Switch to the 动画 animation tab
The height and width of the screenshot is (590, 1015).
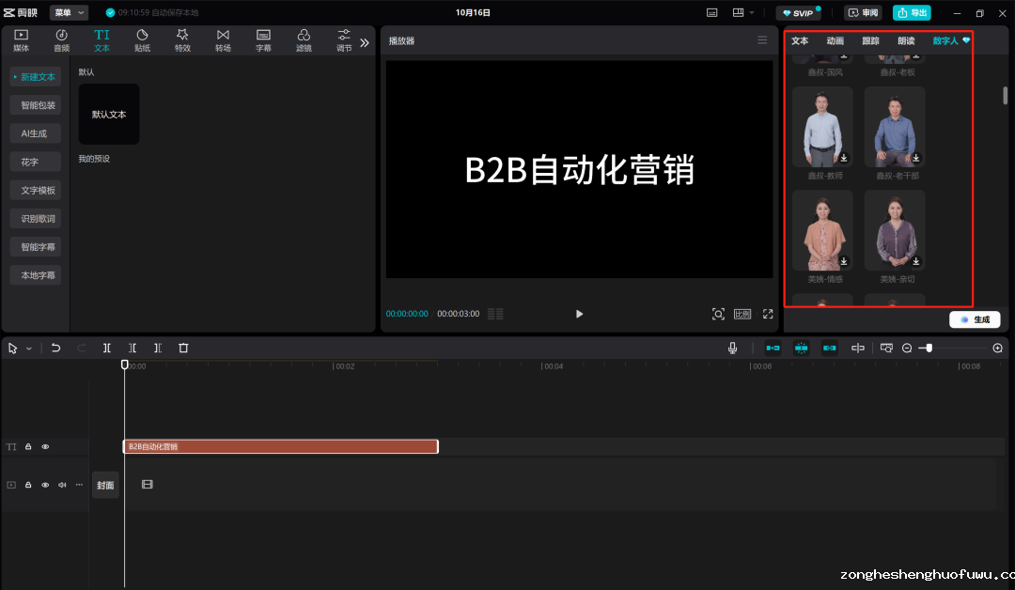coord(835,40)
